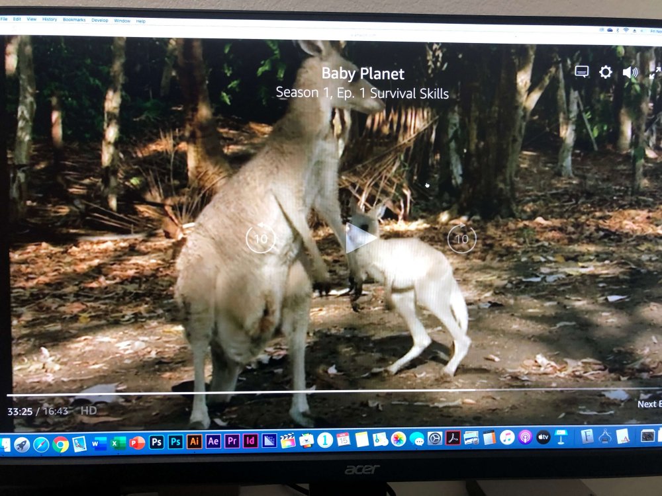Click the HD quality label
The image size is (662, 496).
click(x=89, y=411)
